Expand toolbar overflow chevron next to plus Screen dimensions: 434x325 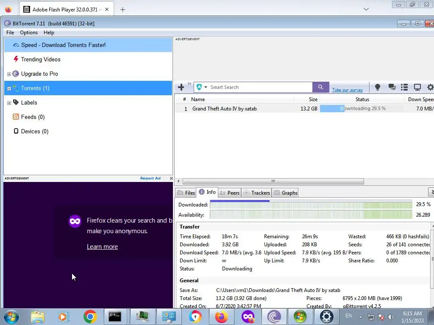point(189,83)
